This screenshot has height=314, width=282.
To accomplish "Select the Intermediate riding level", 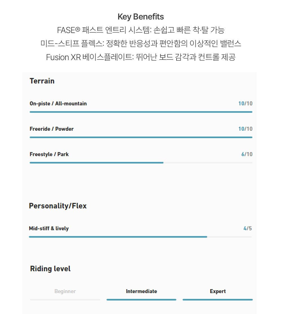I will pyautogui.click(x=141, y=291).
